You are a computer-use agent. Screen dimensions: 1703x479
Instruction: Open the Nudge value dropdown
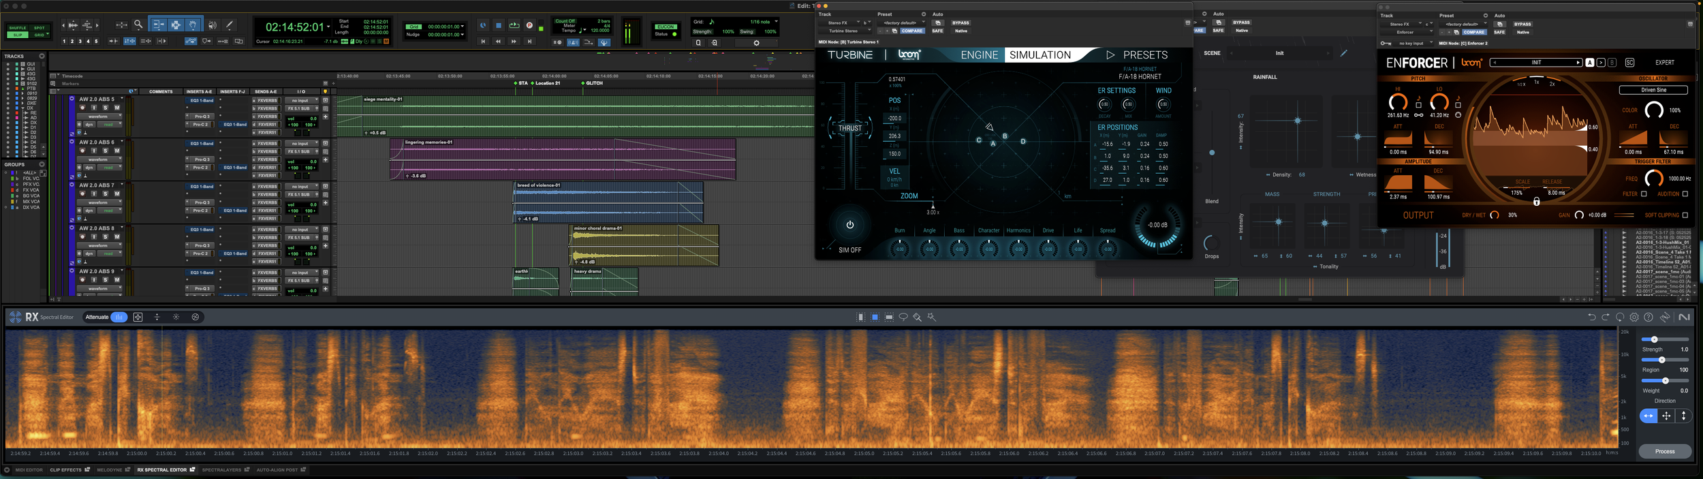pos(463,35)
